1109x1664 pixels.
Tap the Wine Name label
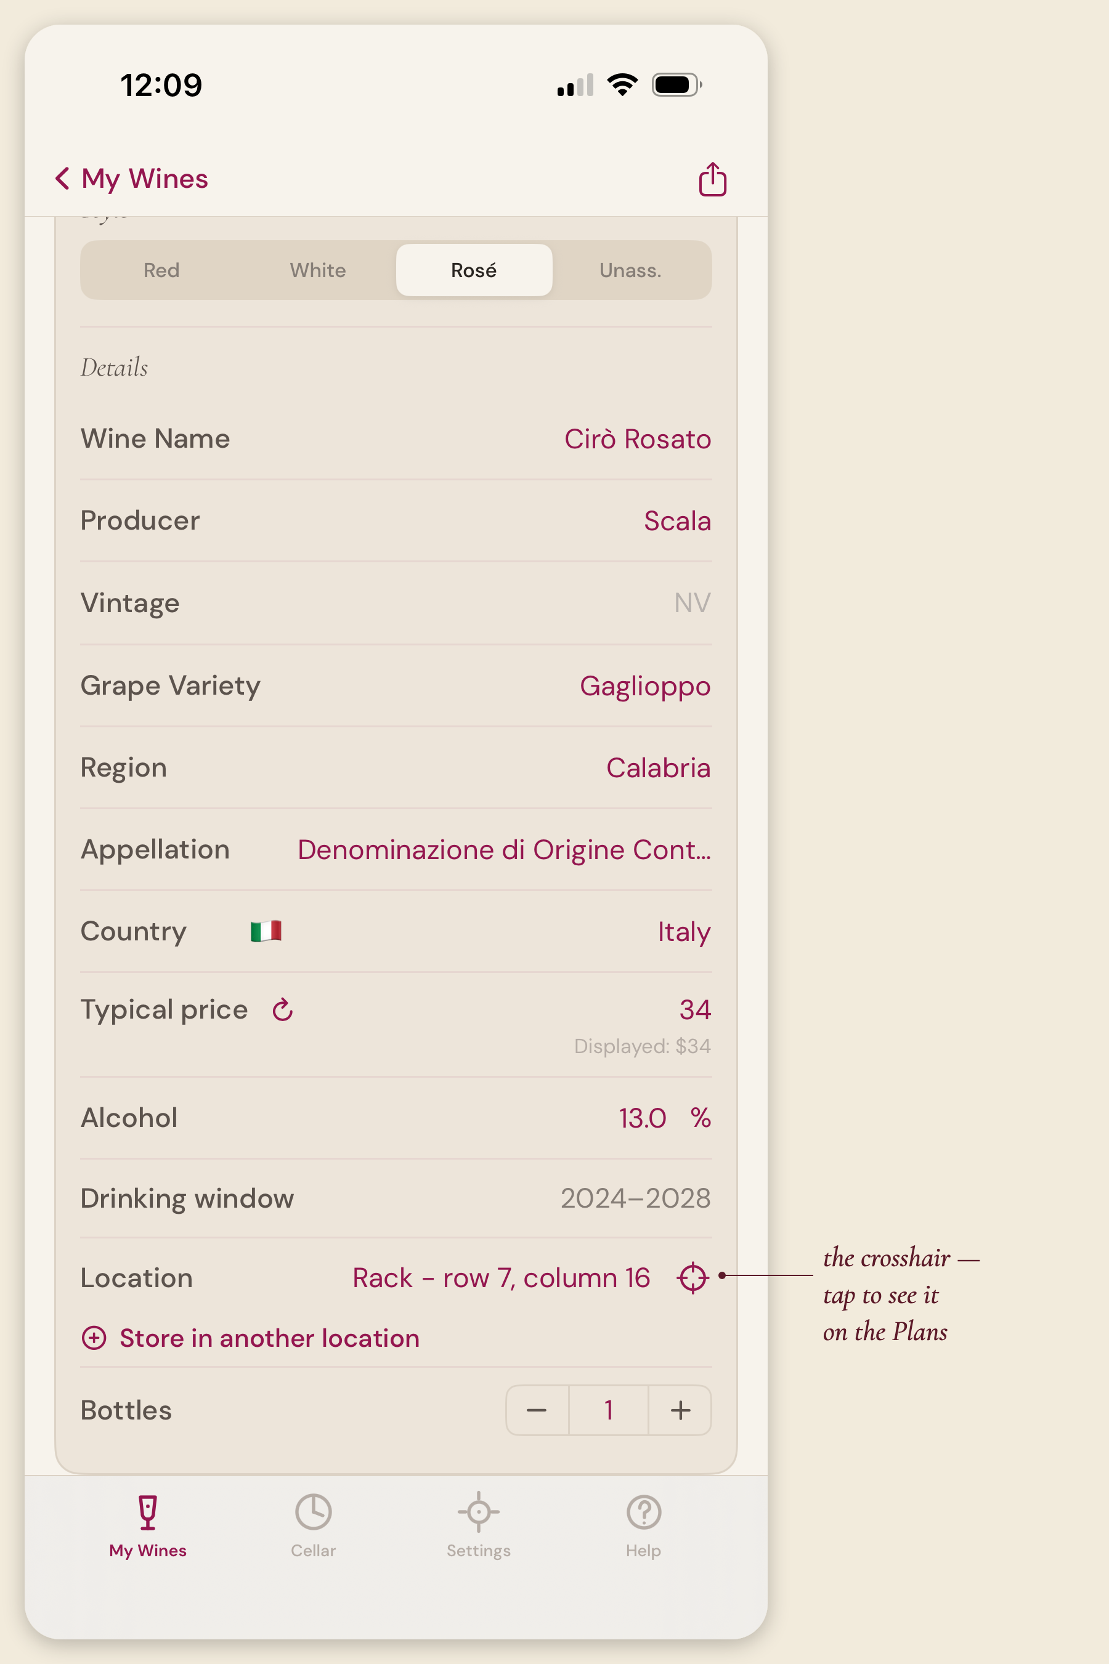(155, 438)
